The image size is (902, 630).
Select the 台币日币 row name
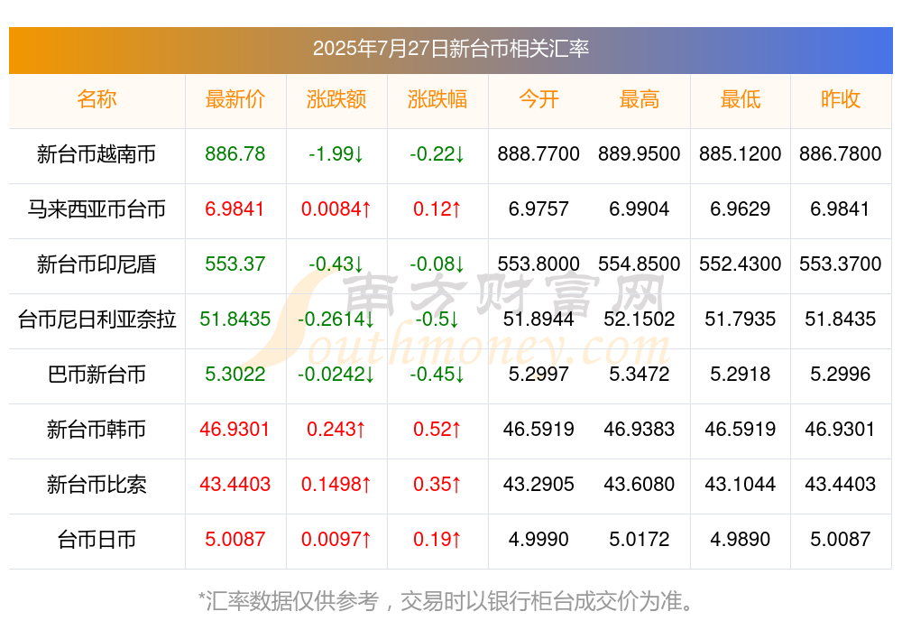(97, 540)
